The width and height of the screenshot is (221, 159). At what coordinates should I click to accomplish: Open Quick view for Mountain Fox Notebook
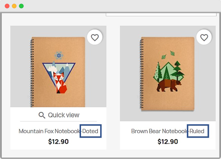[59, 115]
